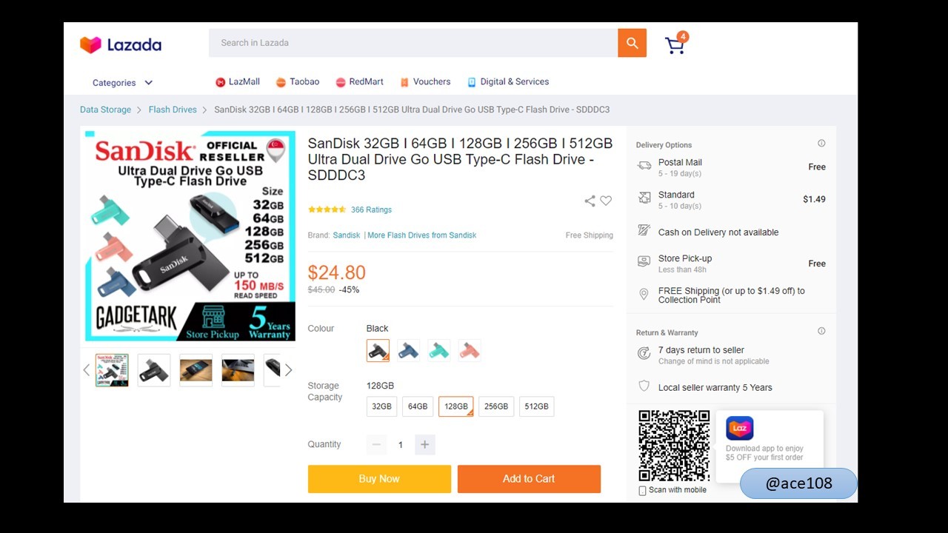Select the 512GB storage capacity
Viewport: 948px width, 533px height.
(537, 406)
